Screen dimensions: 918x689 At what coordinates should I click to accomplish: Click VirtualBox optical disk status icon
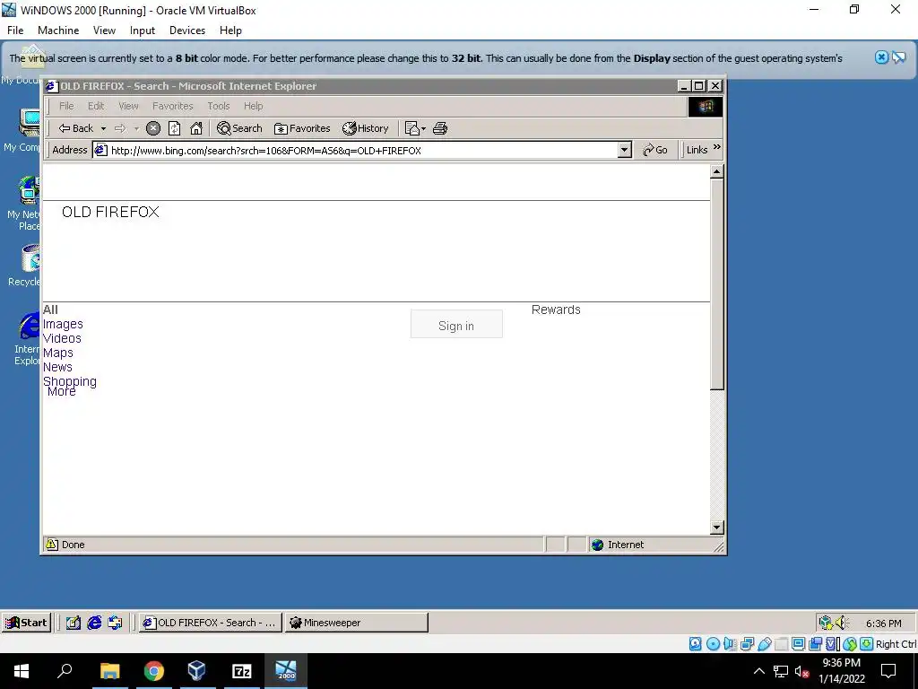tap(713, 644)
